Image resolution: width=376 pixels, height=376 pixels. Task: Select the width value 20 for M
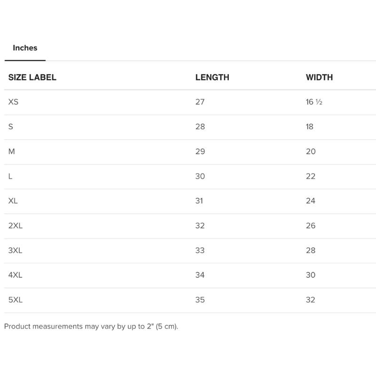(311, 151)
